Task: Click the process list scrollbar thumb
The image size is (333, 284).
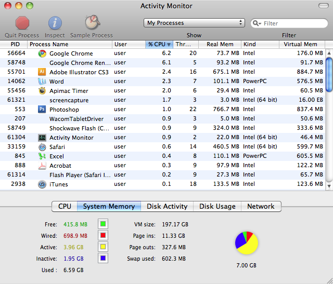Action: pos(329,75)
